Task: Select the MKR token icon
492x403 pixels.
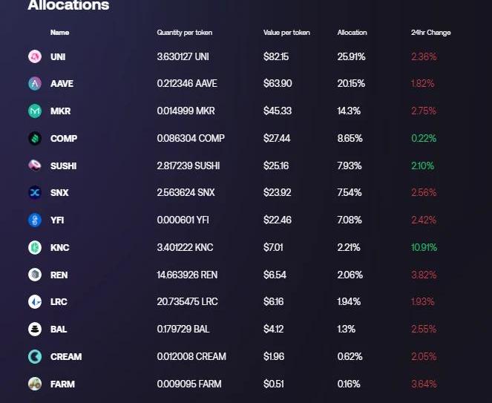Action: 35,111
